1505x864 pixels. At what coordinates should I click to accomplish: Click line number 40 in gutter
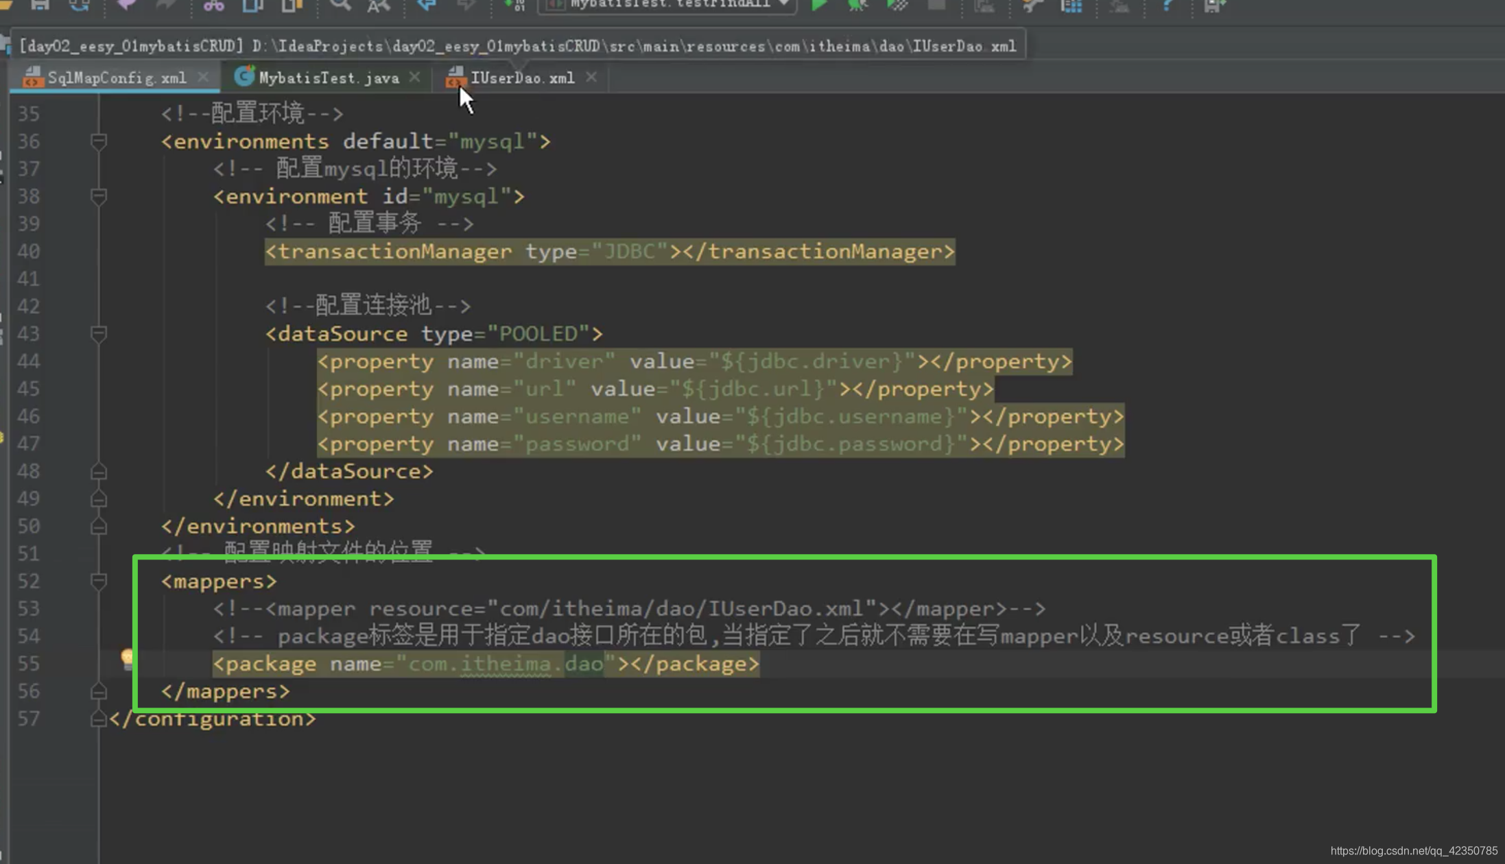(28, 252)
